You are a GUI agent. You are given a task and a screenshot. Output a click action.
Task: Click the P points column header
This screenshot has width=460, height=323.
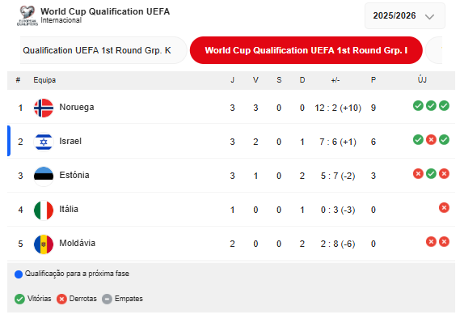[373, 80]
